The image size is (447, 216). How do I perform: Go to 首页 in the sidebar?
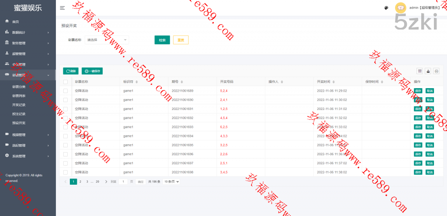16,21
